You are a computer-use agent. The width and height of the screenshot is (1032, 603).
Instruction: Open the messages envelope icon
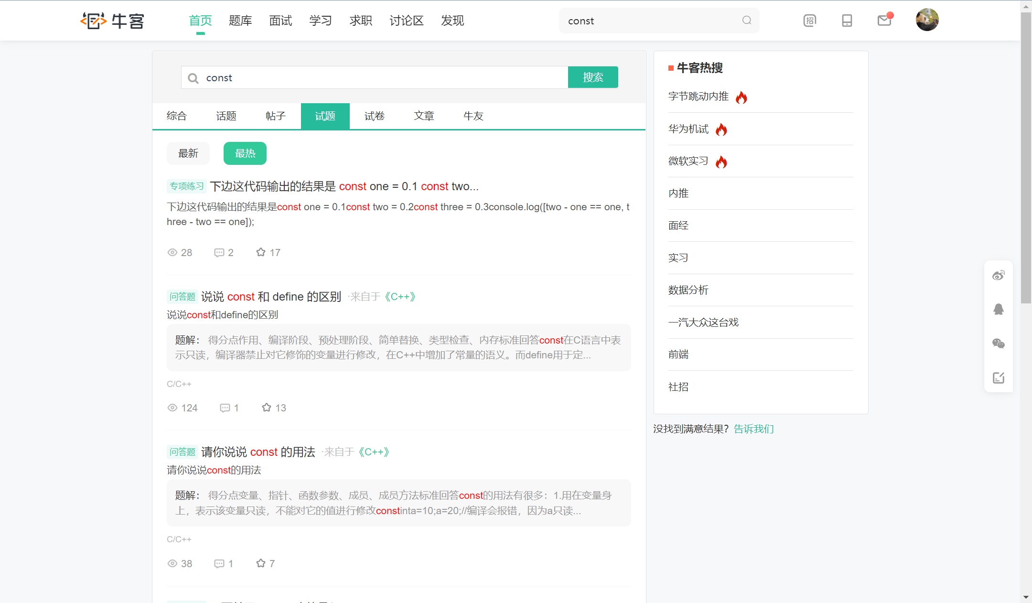(x=884, y=21)
